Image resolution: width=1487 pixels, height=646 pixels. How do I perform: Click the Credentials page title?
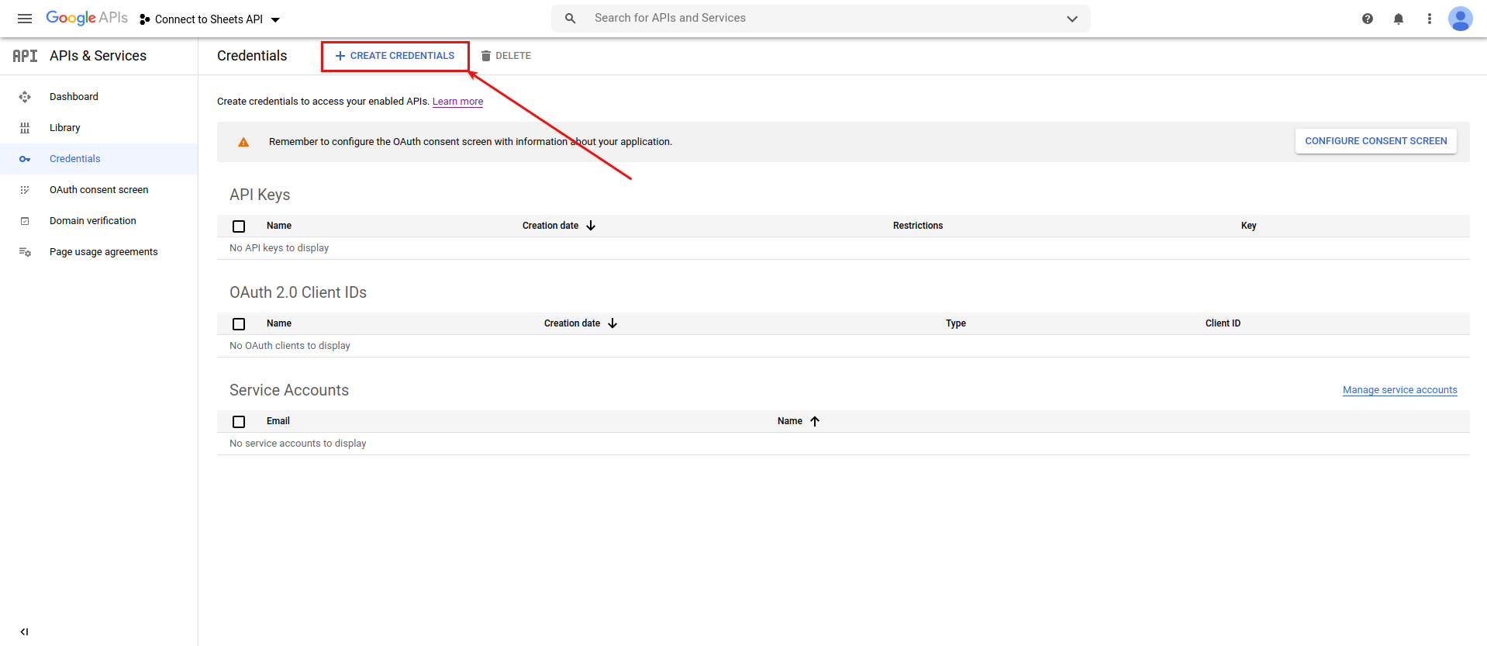click(x=252, y=56)
